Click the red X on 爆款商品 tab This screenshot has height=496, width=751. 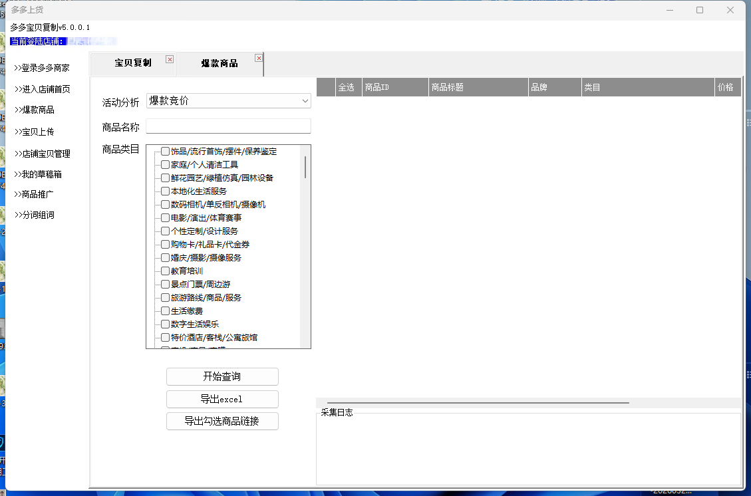259,59
